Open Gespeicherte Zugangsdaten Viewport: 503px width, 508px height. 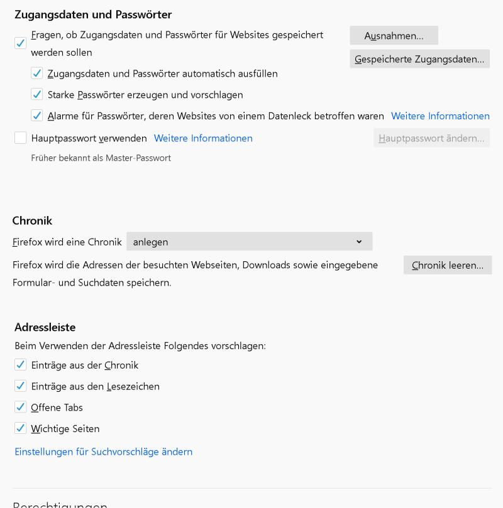(419, 59)
